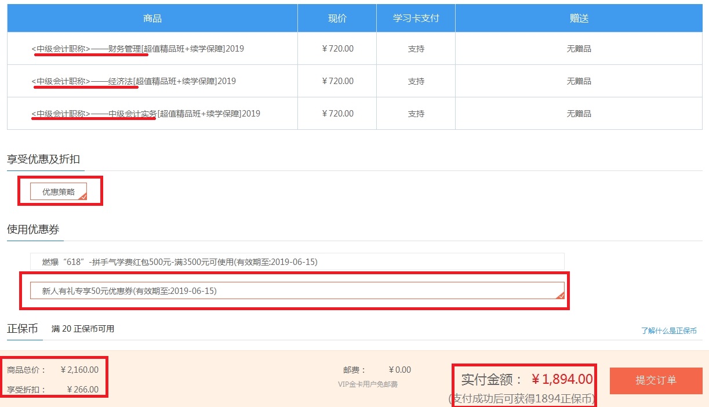This screenshot has width=709, height=407.
Task: Click 无赠品 in the 中级会计实务 row
Action: 579,114
